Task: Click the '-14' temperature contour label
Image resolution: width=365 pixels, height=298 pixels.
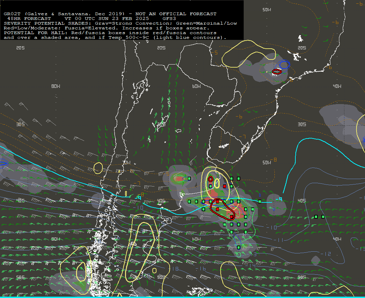Action: point(251,266)
